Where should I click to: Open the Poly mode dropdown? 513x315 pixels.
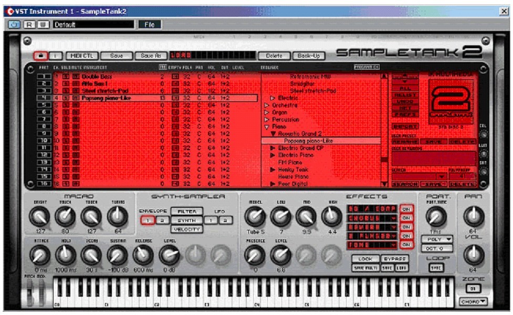tap(436, 239)
